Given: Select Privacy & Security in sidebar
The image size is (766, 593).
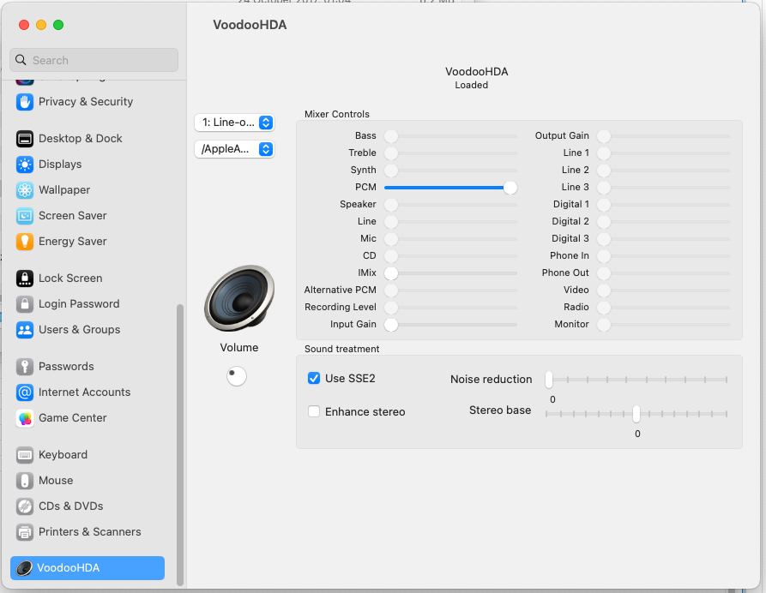Looking at the screenshot, I should (x=87, y=101).
